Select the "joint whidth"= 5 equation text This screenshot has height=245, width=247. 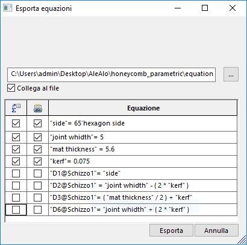77,138
